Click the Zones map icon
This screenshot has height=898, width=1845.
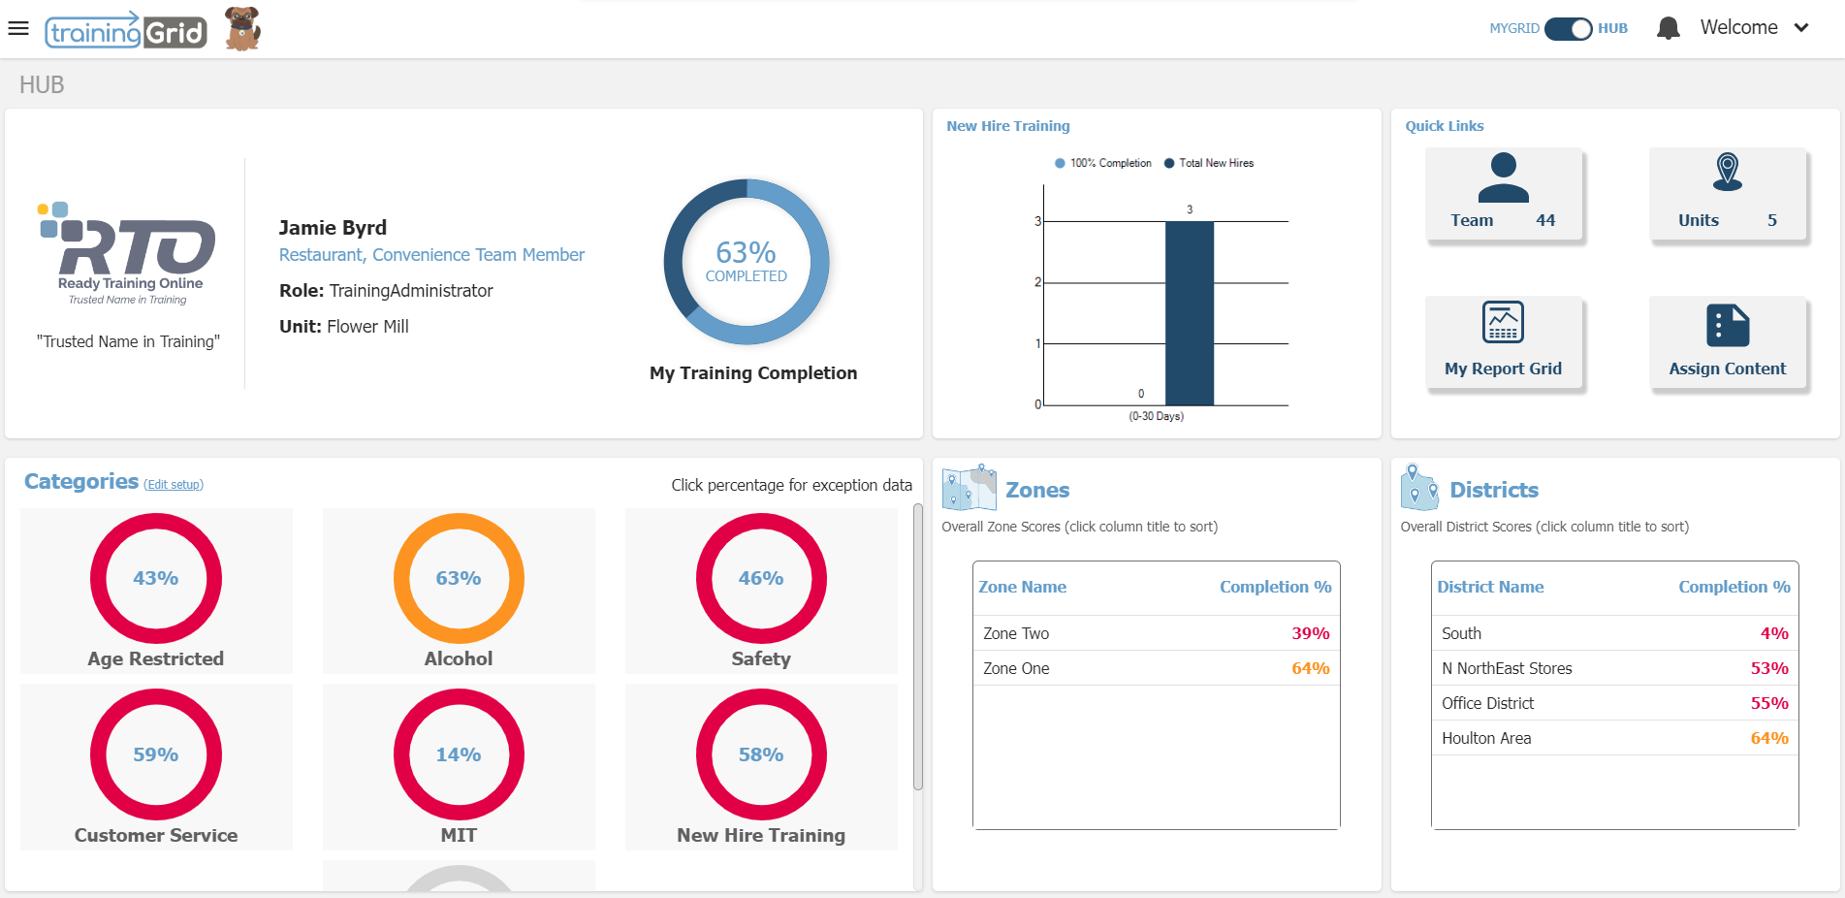tap(970, 487)
